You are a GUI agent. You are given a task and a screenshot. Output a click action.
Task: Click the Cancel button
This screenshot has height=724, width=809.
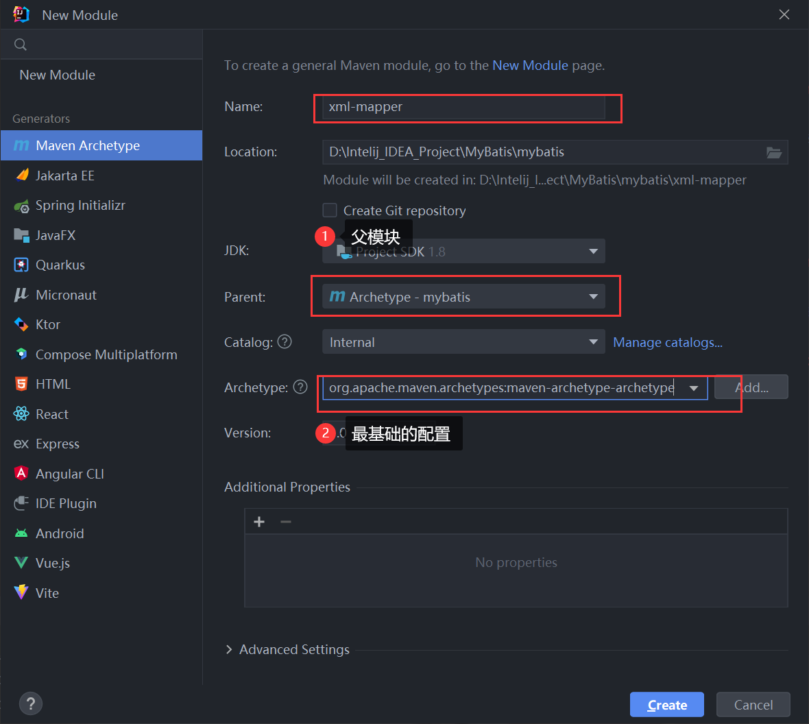tap(753, 704)
